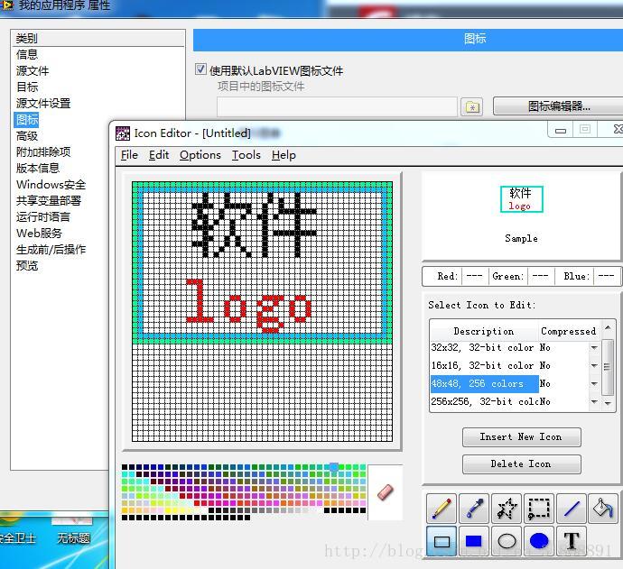Viewport: 623px width, 569px height.
Task: Click the 项目中的图标文件 path input field
Action: tap(337, 106)
